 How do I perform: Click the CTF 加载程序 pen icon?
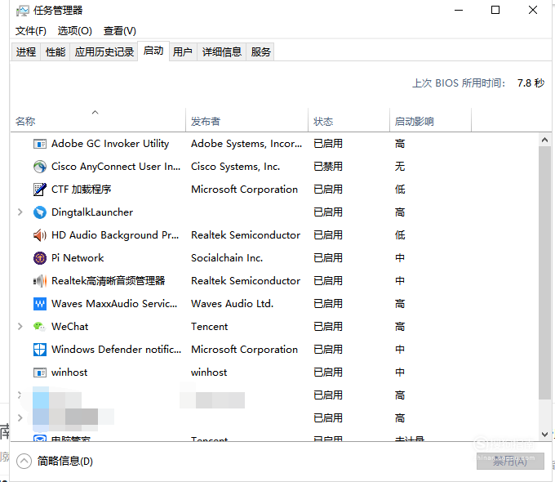tap(40, 190)
